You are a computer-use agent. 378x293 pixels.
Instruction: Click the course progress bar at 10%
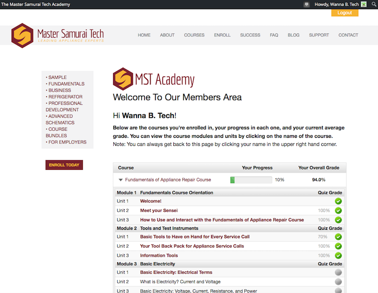[251, 180]
